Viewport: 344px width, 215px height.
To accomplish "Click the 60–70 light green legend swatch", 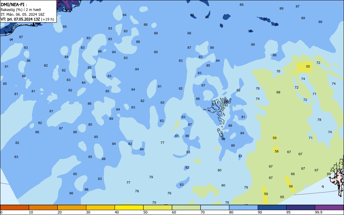I will (186, 207).
